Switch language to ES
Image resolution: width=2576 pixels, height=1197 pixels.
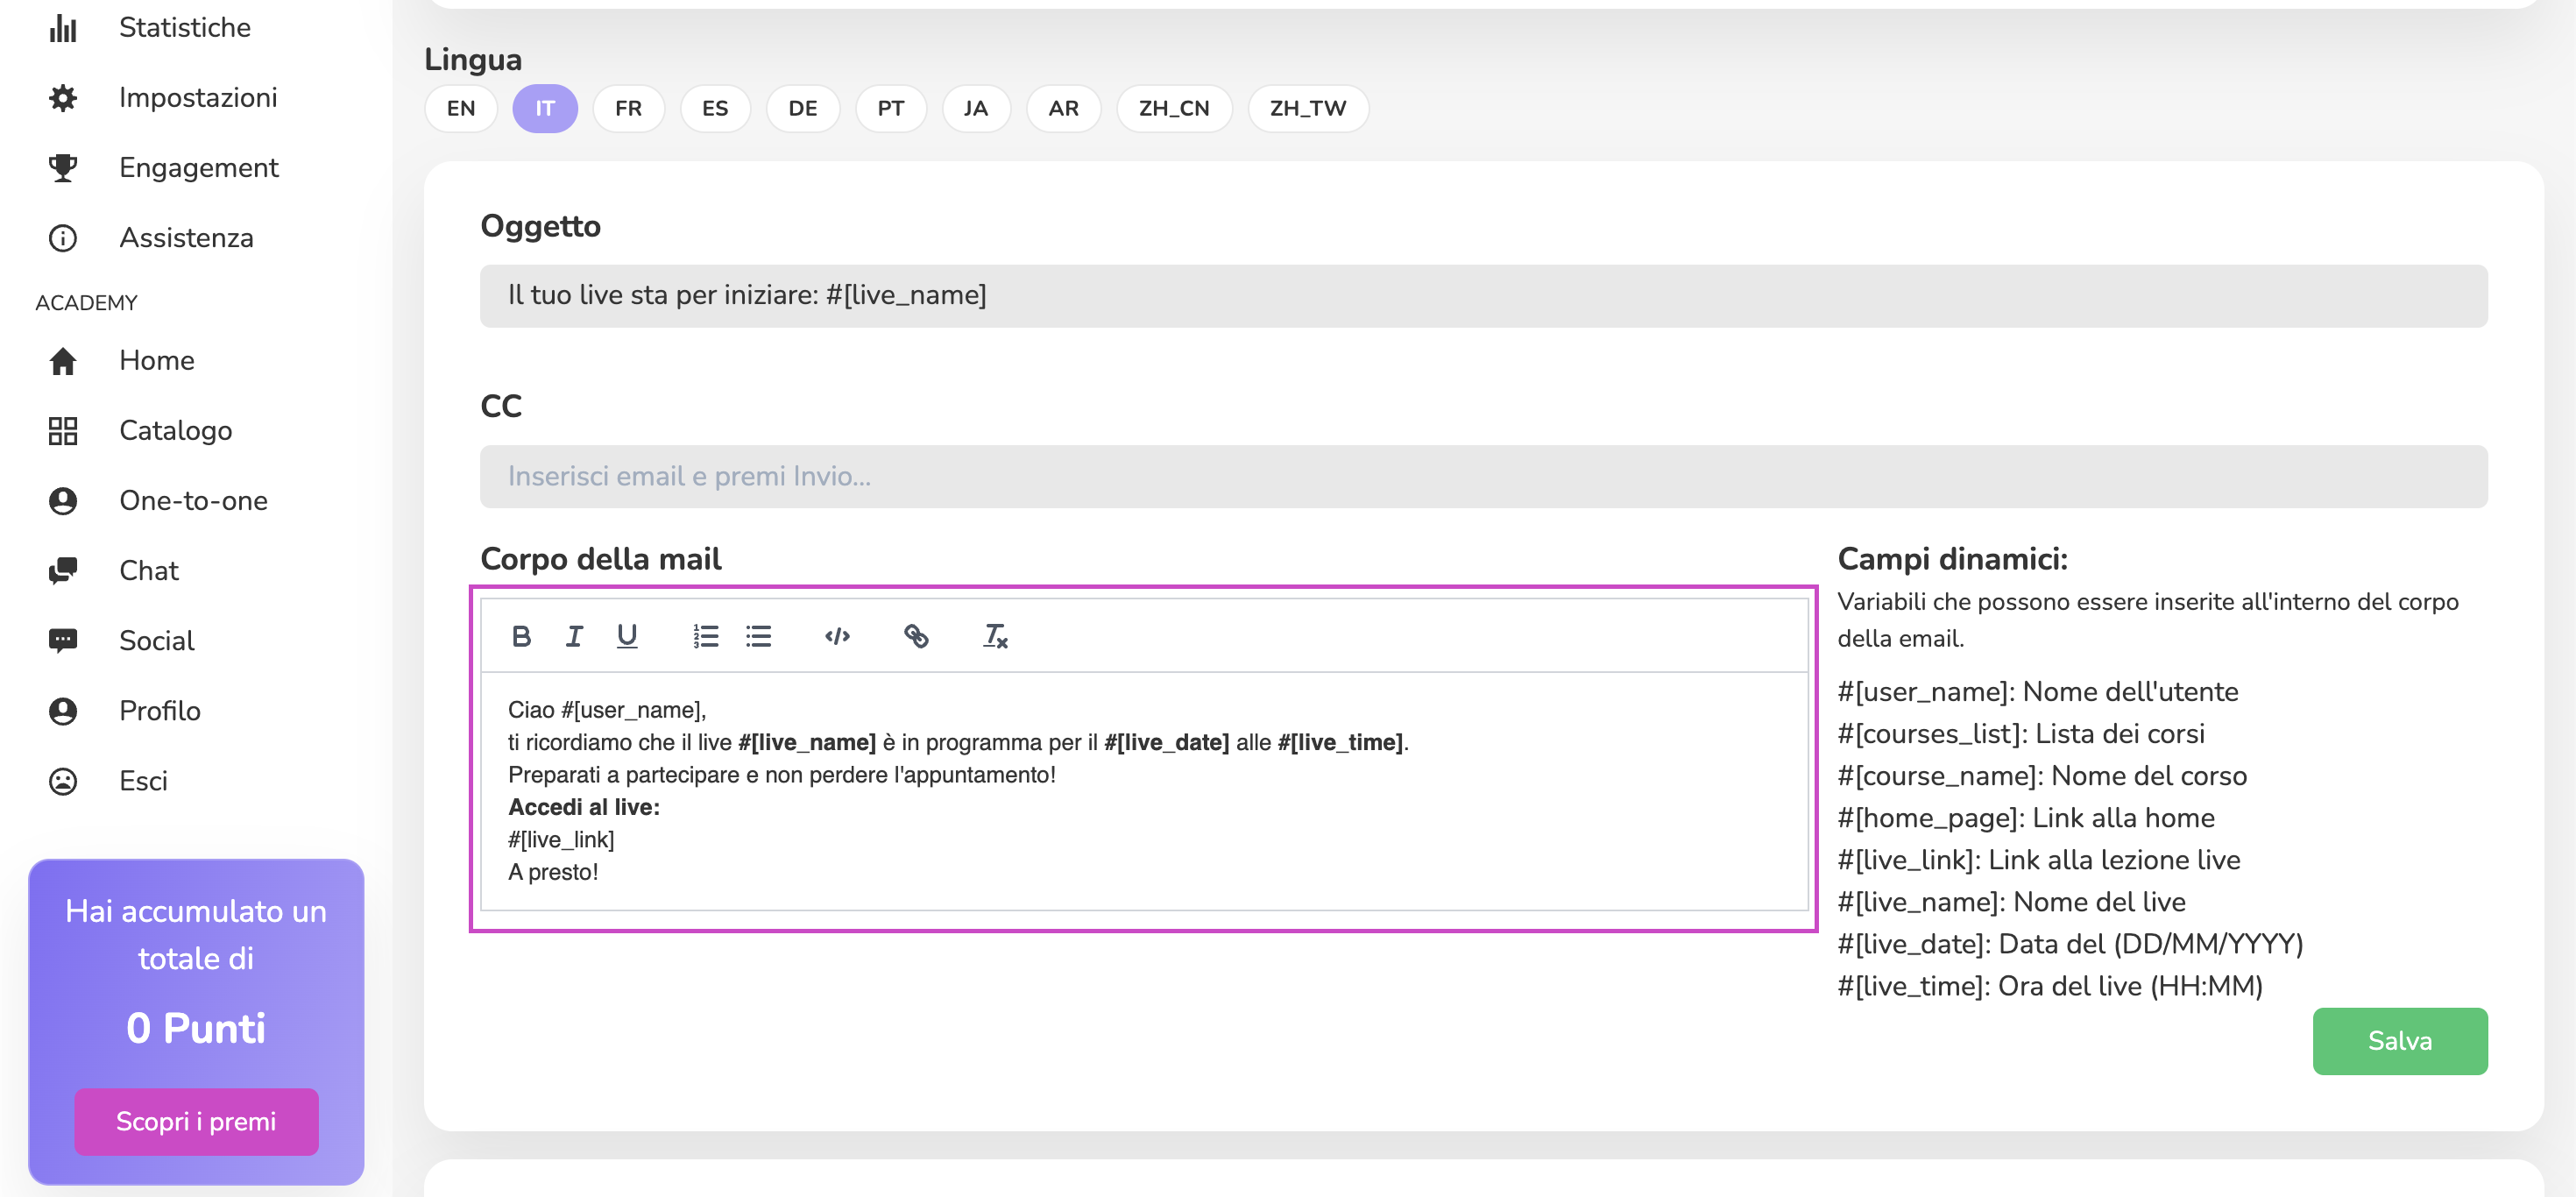click(715, 108)
